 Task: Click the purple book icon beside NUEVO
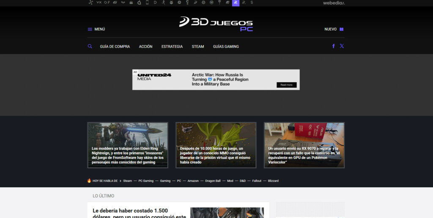point(342,29)
